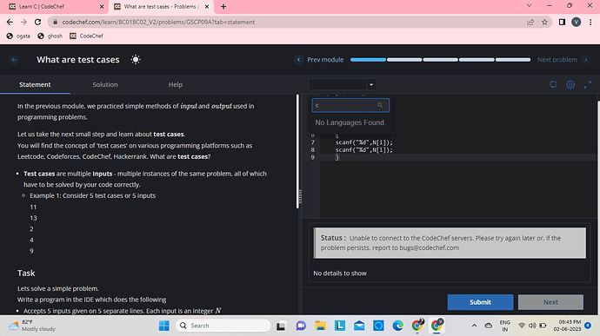Click the statement panel vertical scrollbar
This screenshot has width=600, height=336.
297,152
